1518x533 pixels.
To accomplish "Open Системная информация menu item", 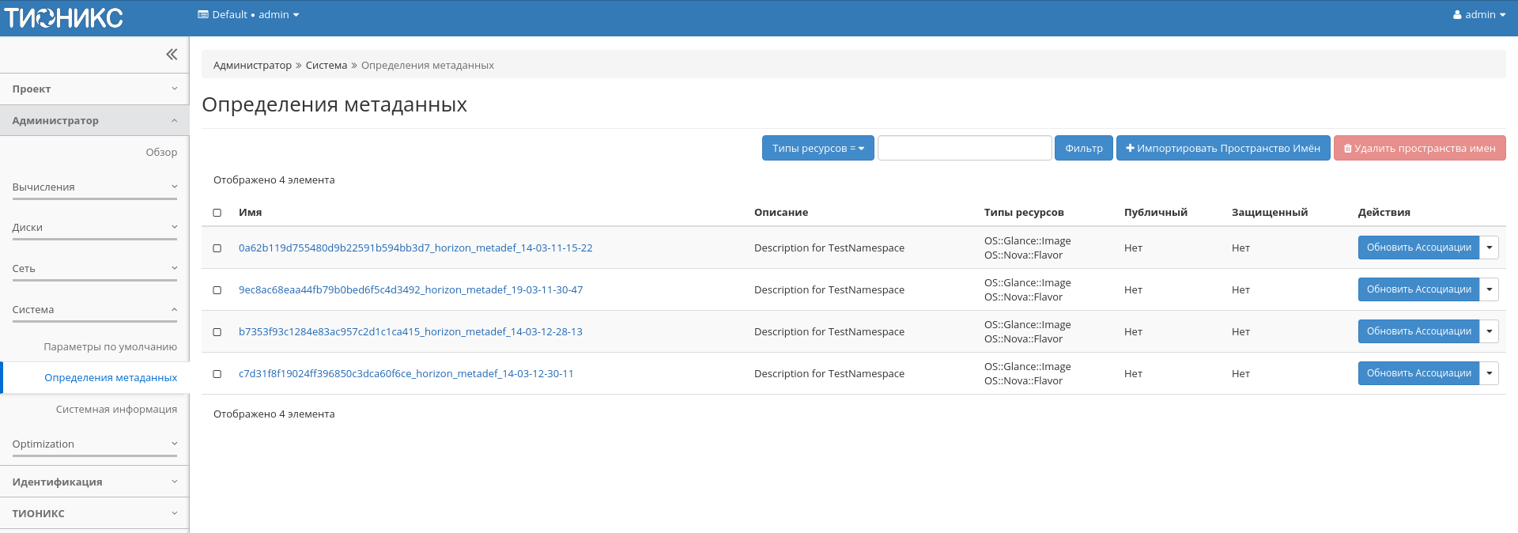I will pos(116,409).
